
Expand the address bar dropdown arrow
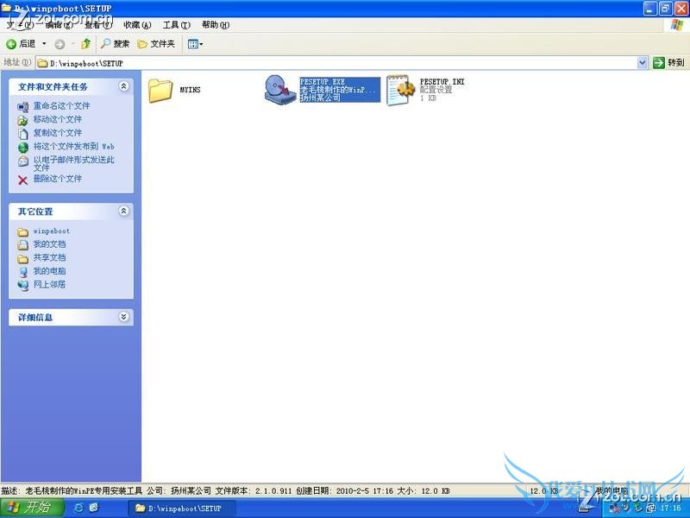pos(642,63)
